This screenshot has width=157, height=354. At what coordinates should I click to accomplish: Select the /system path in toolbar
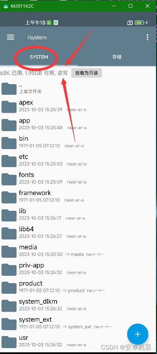point(37,37)
